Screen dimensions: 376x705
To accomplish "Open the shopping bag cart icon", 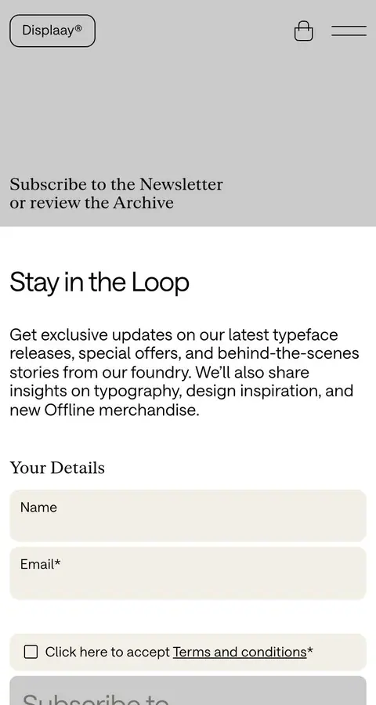I will tap(304, 31).
